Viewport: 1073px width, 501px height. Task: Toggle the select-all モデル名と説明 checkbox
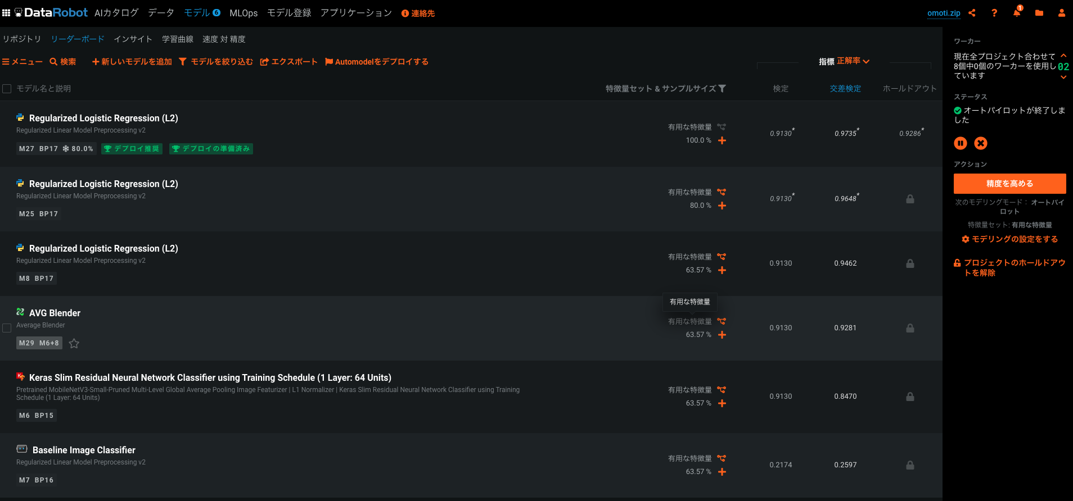click(x=7, y=89)
